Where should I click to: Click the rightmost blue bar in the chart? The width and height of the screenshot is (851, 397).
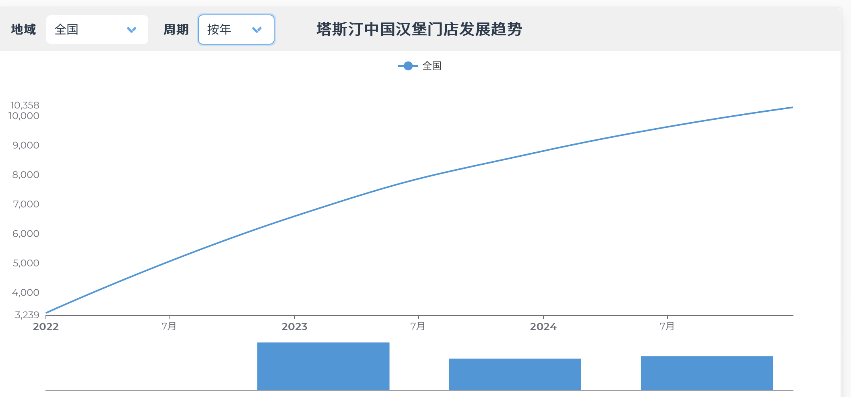point(707,373)
